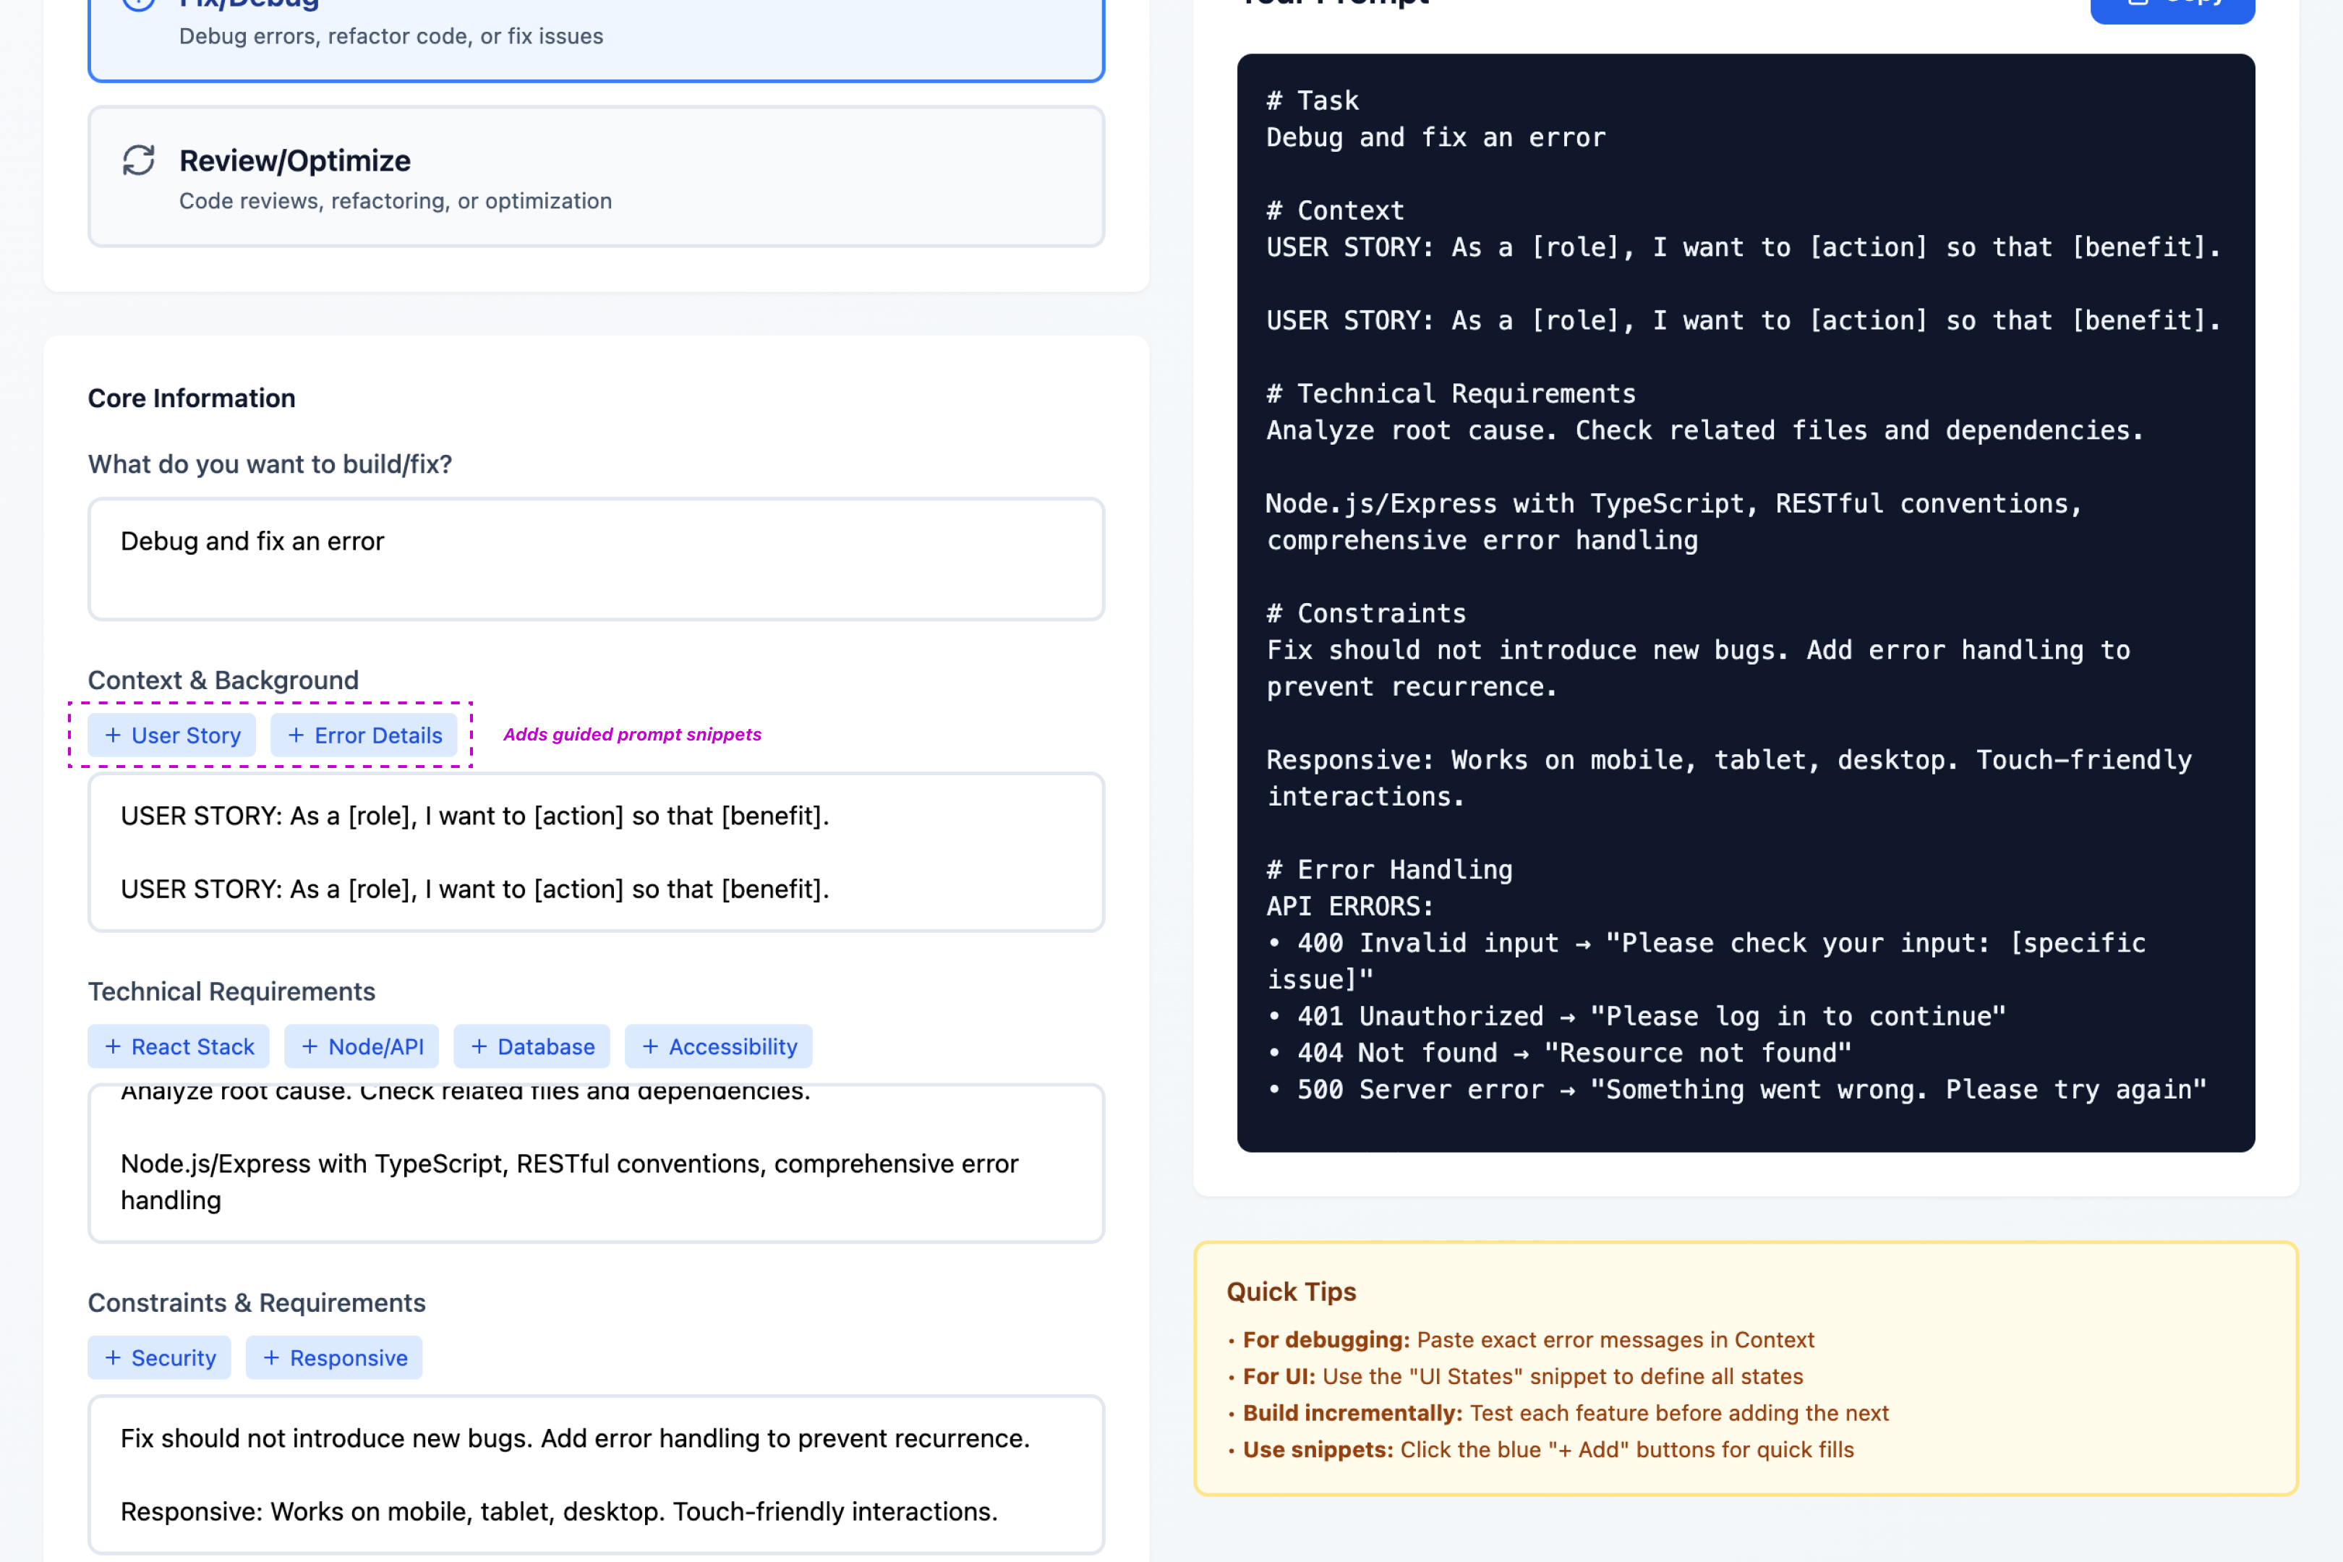The width and height of the screenshot is (2343, 1562).
Task: Add the Database snippet
Action: click(532, 1046)
